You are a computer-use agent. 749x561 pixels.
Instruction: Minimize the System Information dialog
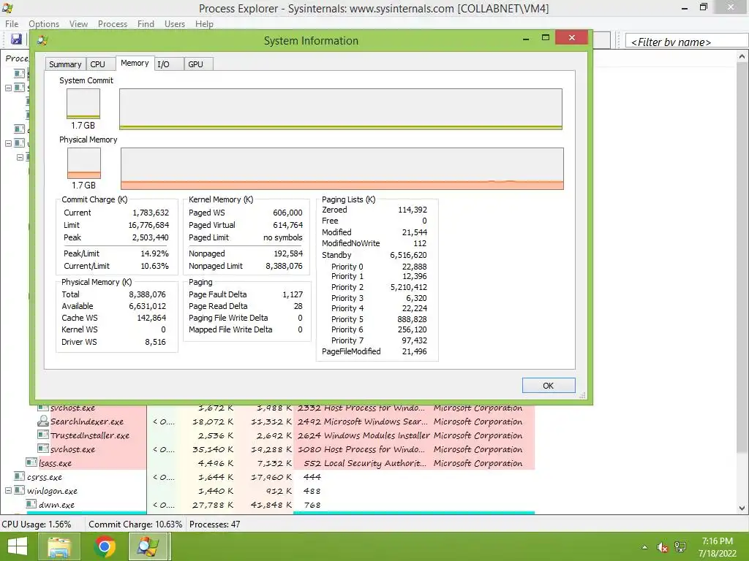tap(526, 39)
